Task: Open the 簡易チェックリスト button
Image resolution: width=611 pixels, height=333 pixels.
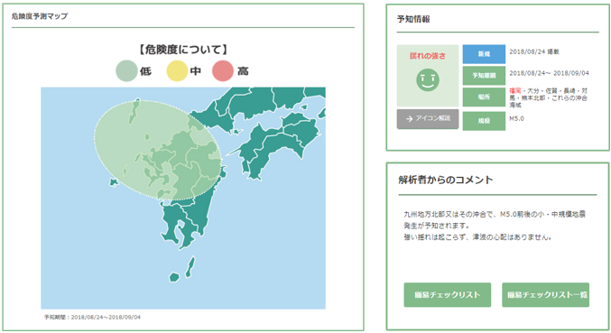Action: [448, 295]
